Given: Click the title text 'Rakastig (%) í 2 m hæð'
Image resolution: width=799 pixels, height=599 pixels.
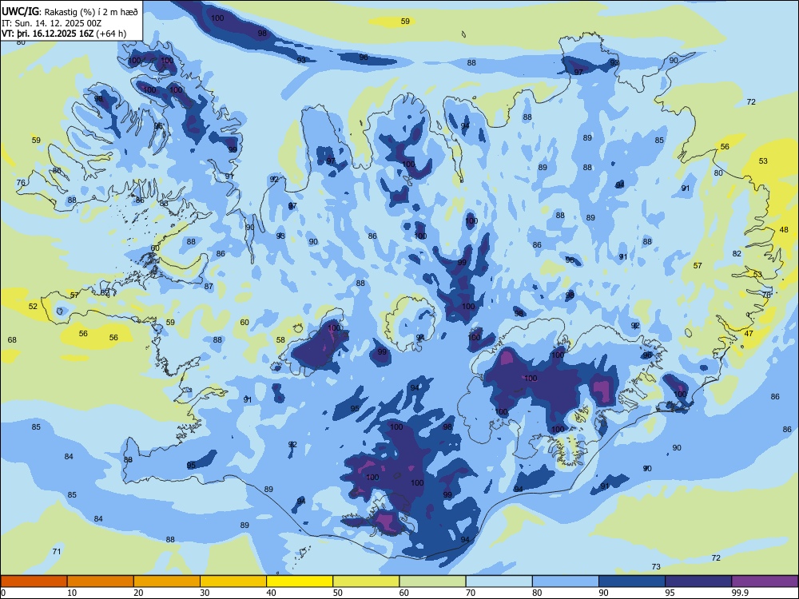Looking at the screenshot, I should (92, 12).
